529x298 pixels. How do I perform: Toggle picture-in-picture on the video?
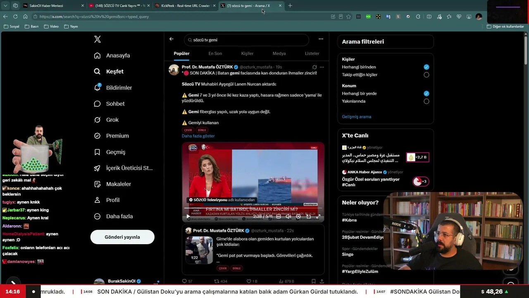pos(308,216)
